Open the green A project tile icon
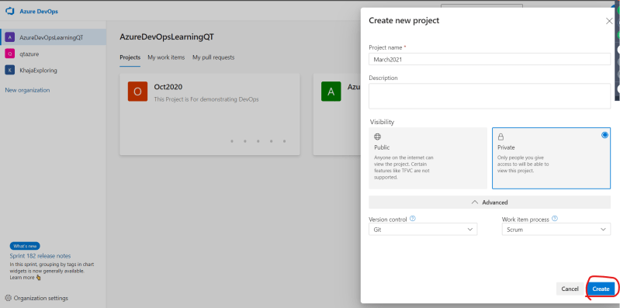Viewport: 620px width, 308px height. (x=331, y=92)
